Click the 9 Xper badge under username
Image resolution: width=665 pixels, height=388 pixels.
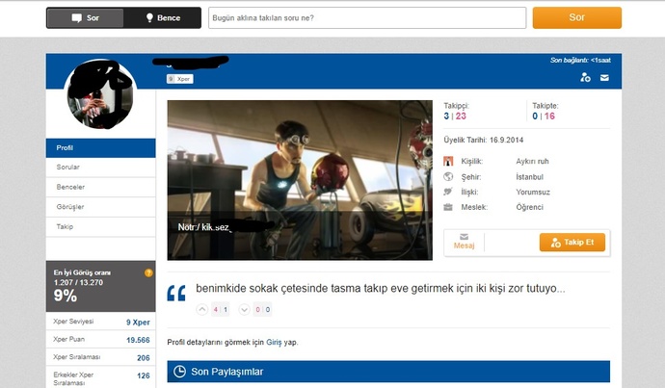180,79
